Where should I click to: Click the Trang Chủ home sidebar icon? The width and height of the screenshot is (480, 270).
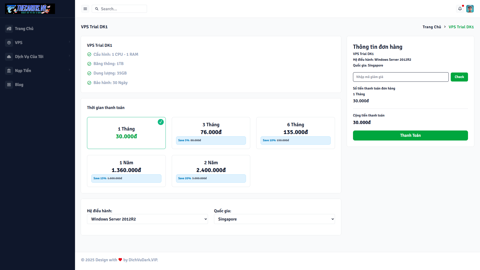point(9,28)
